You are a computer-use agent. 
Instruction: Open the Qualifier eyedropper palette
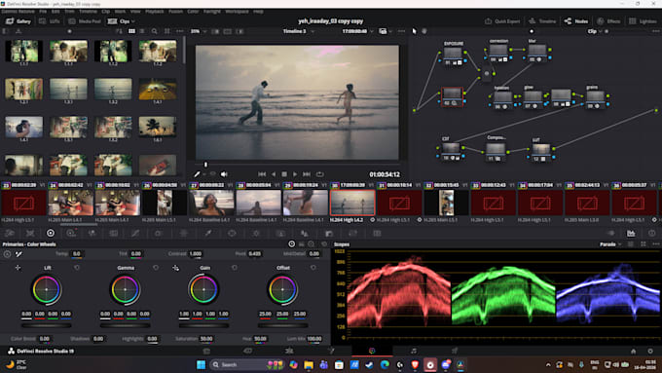[208, 233]
